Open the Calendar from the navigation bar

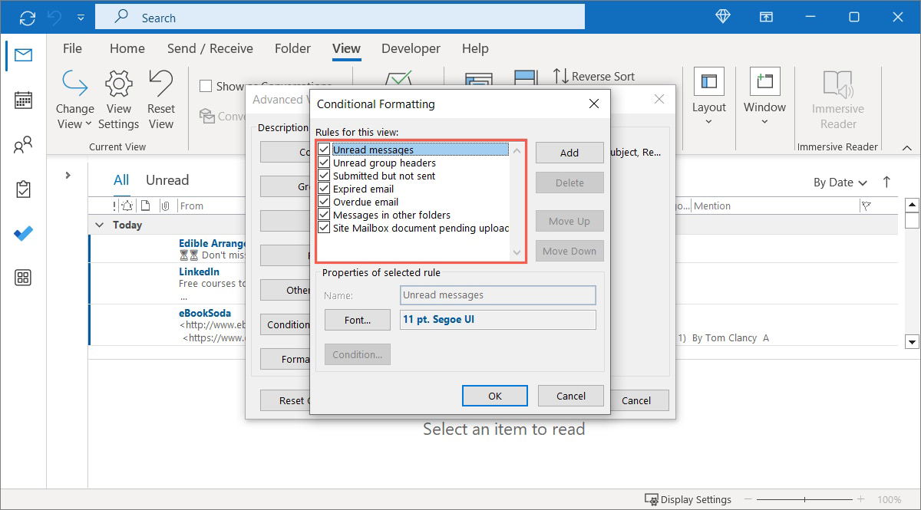[23, 100]
